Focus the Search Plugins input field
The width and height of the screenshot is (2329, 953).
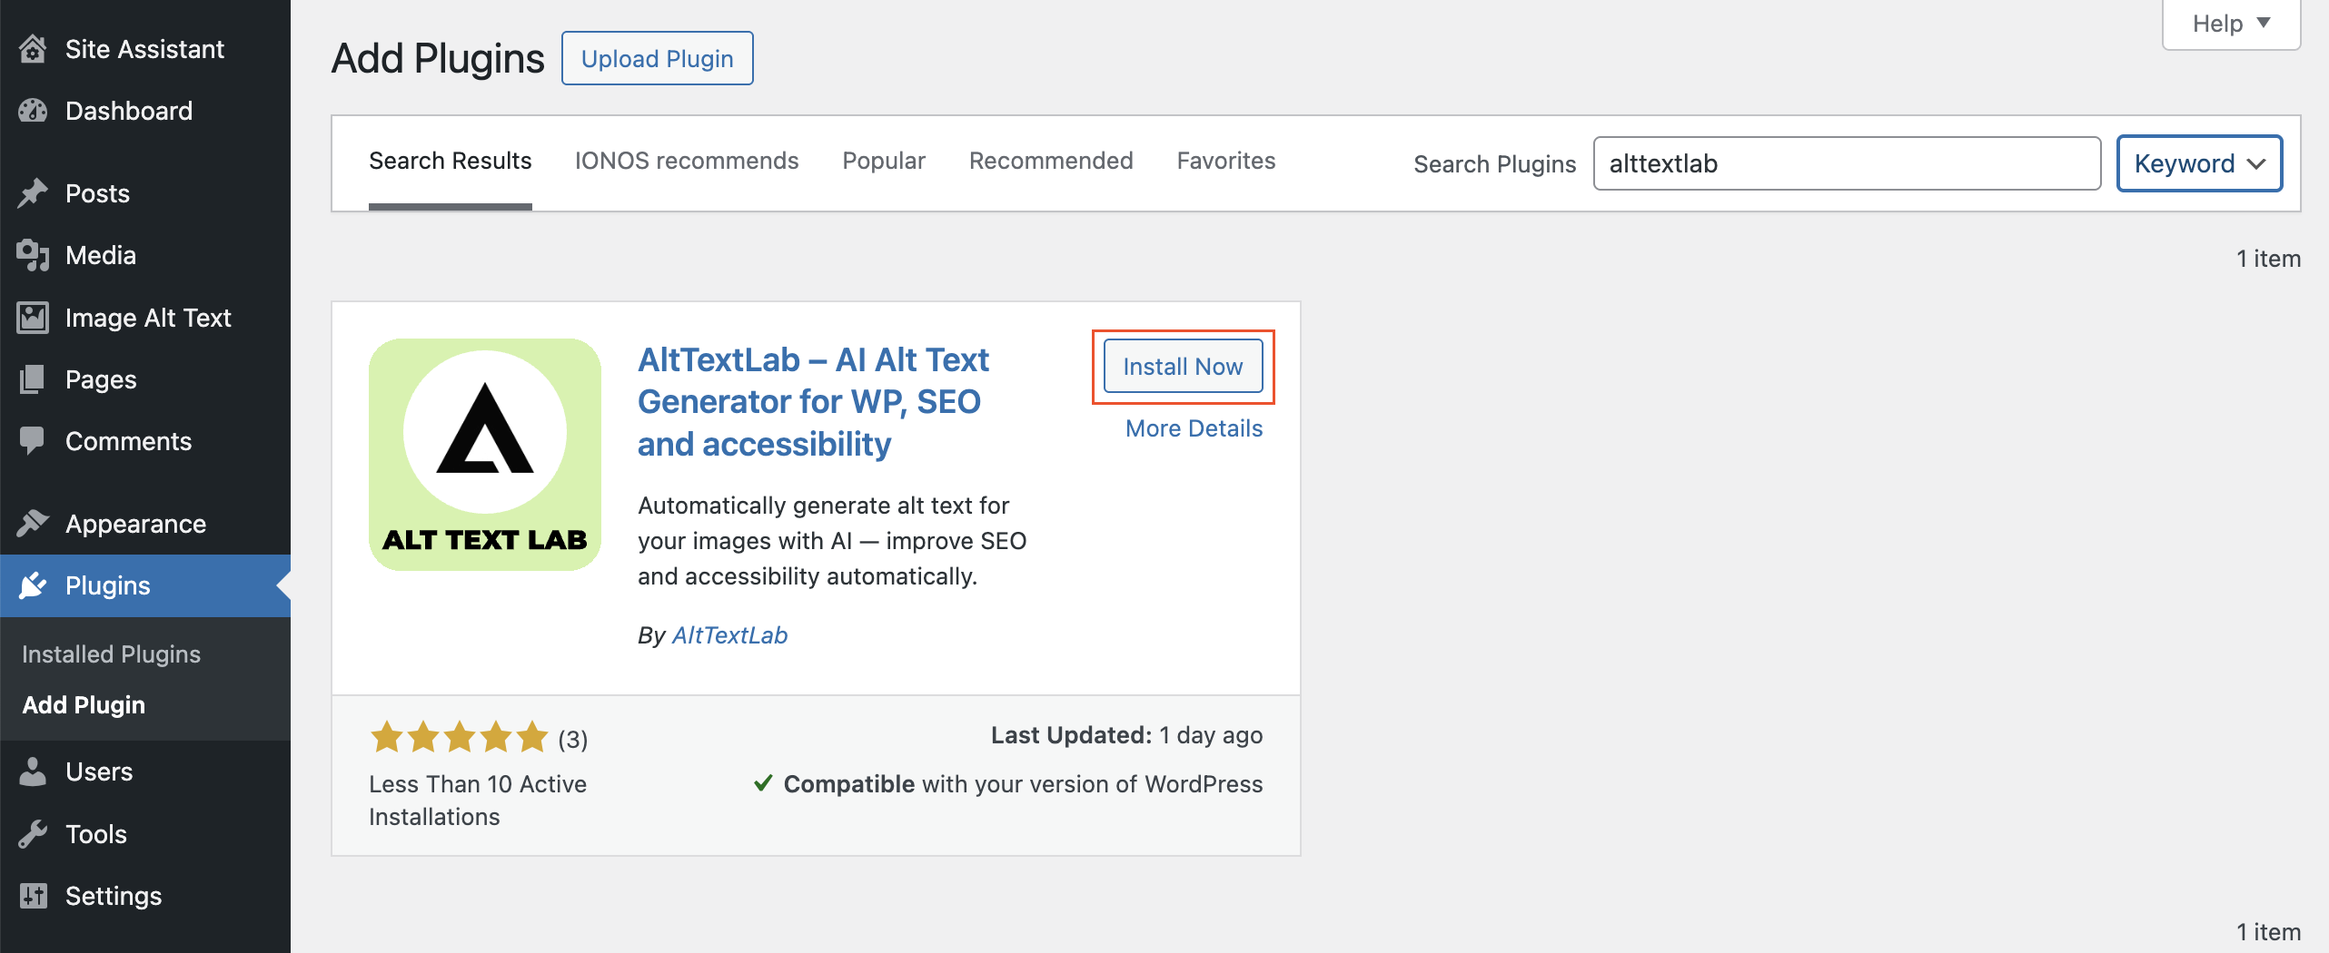click(1847, 163)
